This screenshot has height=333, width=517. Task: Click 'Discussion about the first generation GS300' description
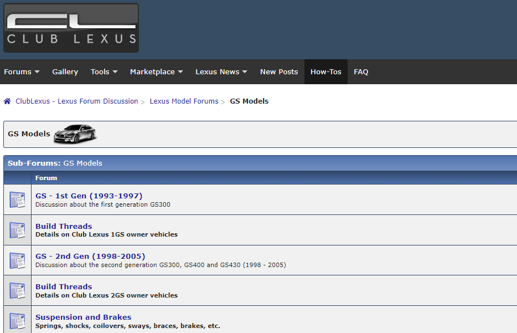pos(103,204)
